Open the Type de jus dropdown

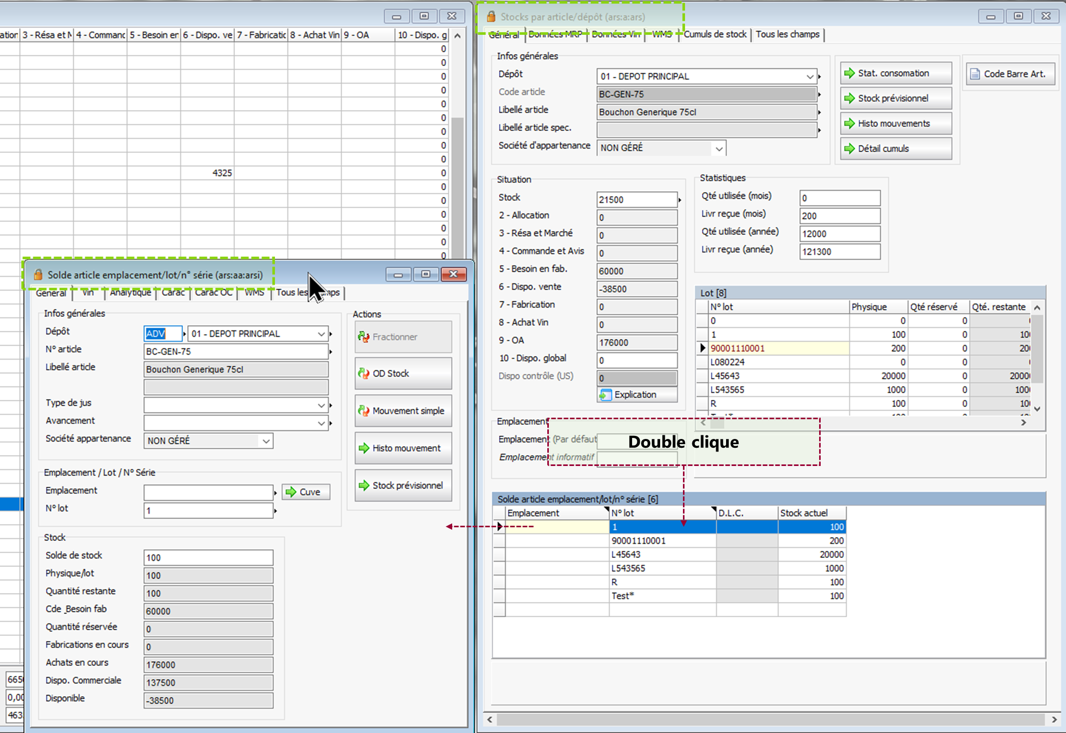[x=321, y=405]
